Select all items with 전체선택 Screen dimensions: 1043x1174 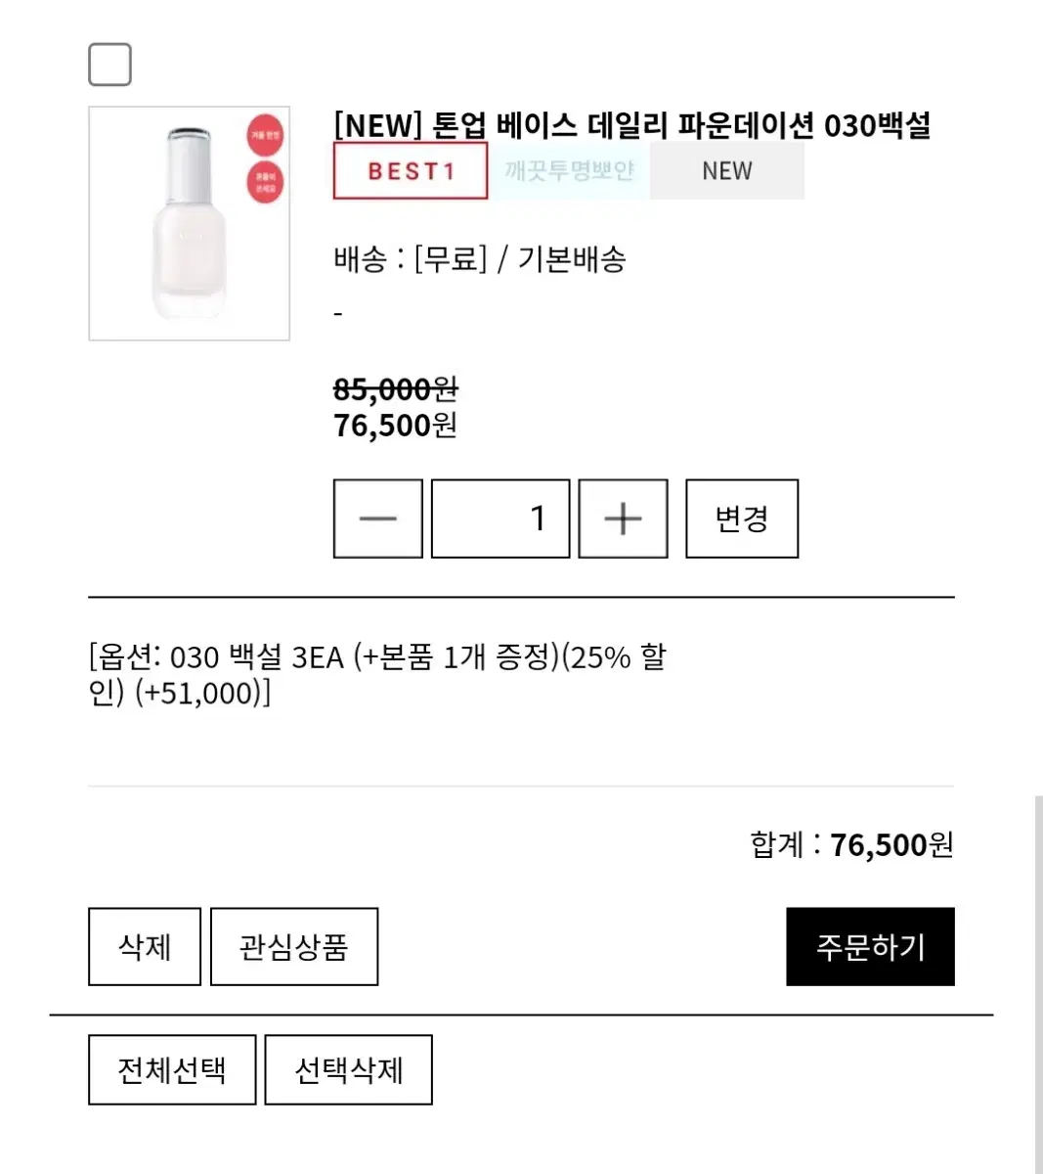pos(172,1069)
